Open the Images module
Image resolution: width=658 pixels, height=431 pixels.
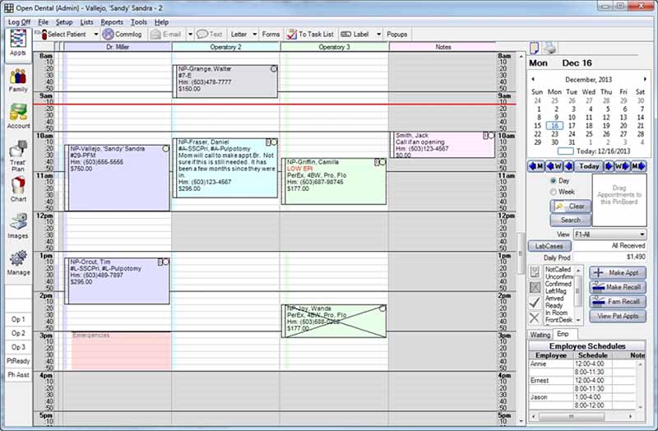17,225
